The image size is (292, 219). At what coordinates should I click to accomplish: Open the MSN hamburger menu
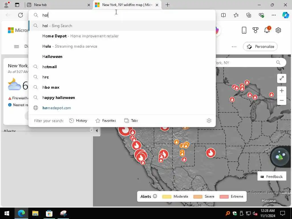(x=16, y=46)
